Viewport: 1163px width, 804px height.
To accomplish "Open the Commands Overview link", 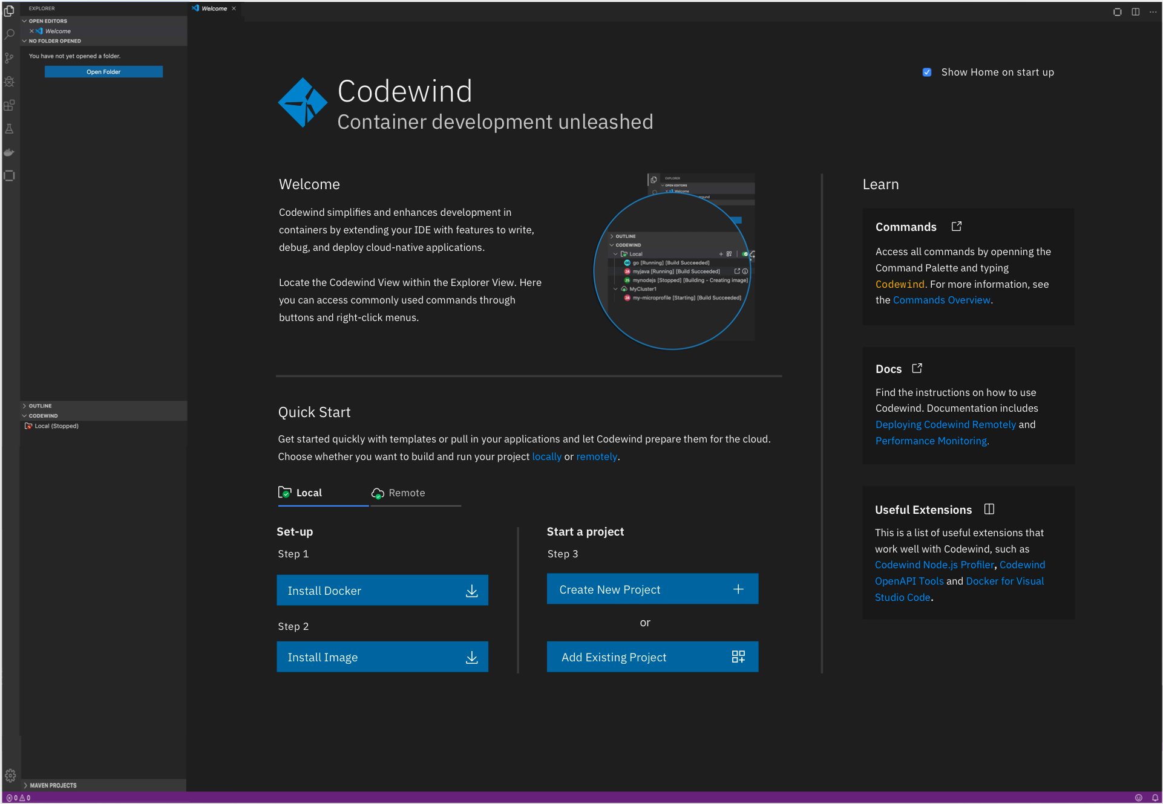I will pyautogui.click(x=941, y=299).
